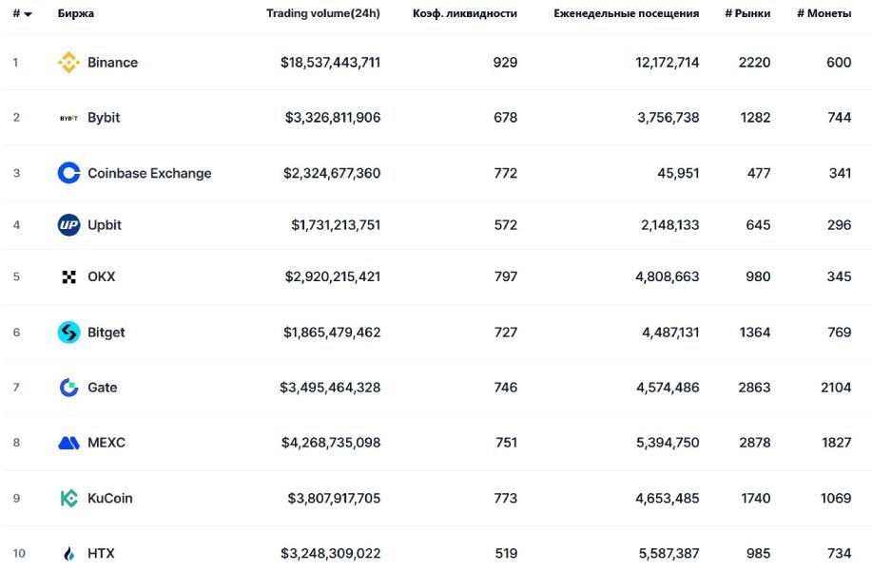Select the Coinbase Exchange logo icon
872x570 pixels.
(68, 173)
